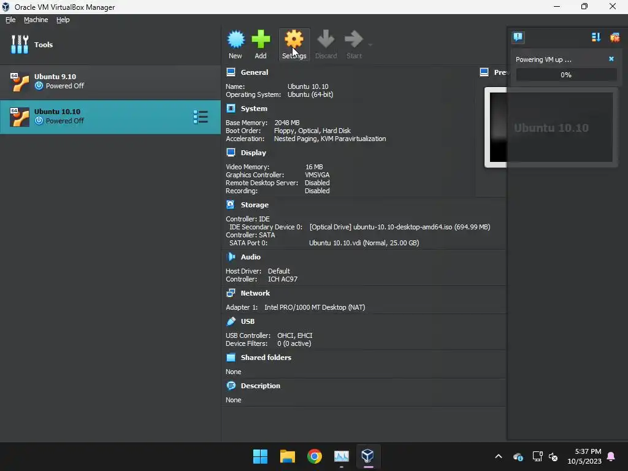Click the VMSVGA graphics controller value
This screenshot has width=628, height=471.
(x=317, y=175)
